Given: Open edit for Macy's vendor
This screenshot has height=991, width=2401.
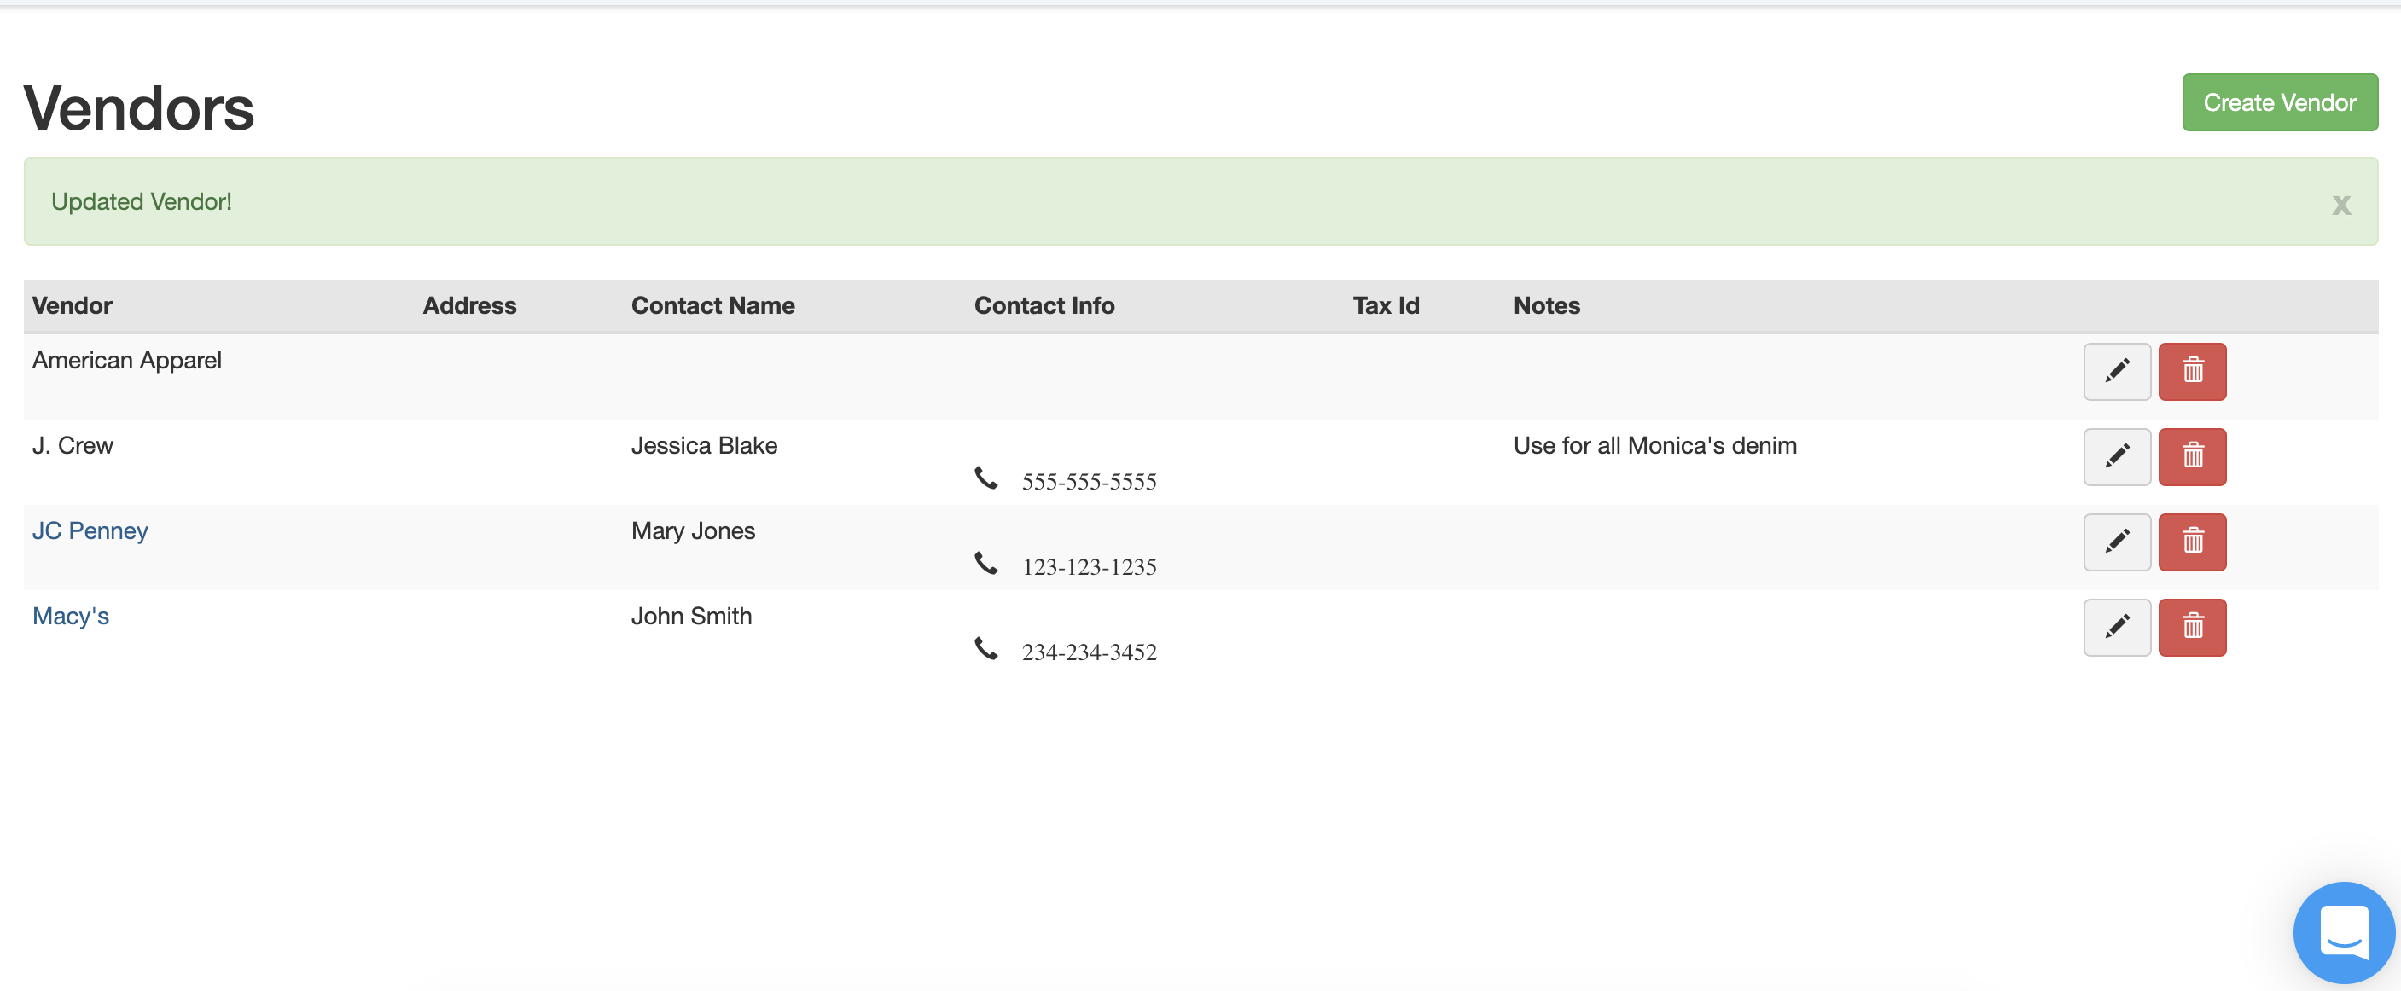Looking at the screenshot, I should pyautogui.click(x=2117, y=627).
